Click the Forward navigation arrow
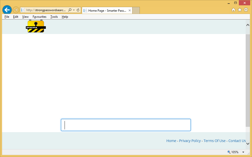The width and height of the screenshot is (252, 157). tap(16, 10)
